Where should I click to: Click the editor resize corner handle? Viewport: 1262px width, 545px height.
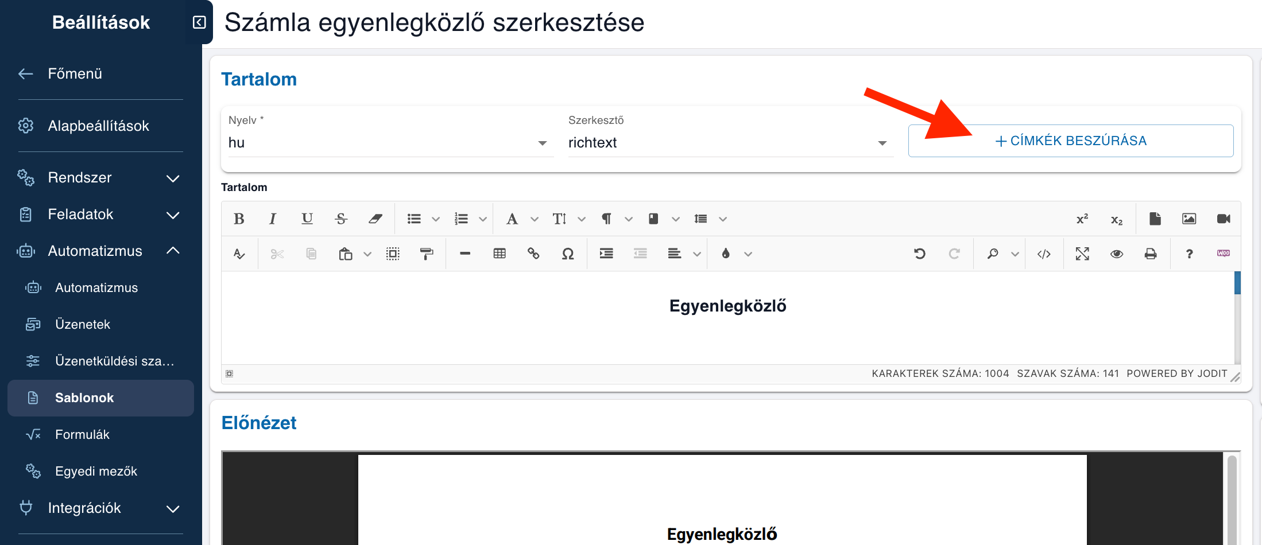(x=1235, y=376)
